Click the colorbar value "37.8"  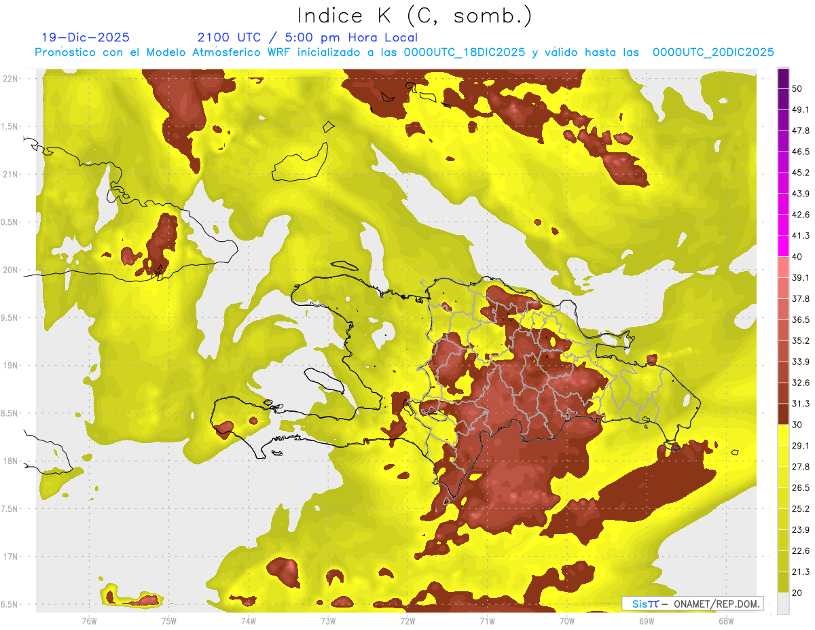click(800, 299)
